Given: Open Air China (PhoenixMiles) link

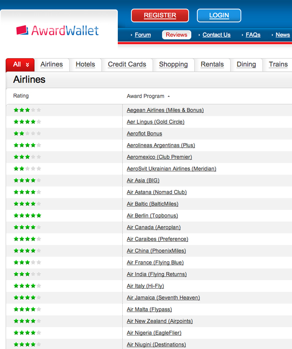Looking at the screenshot, I should (x=156, y=251).
